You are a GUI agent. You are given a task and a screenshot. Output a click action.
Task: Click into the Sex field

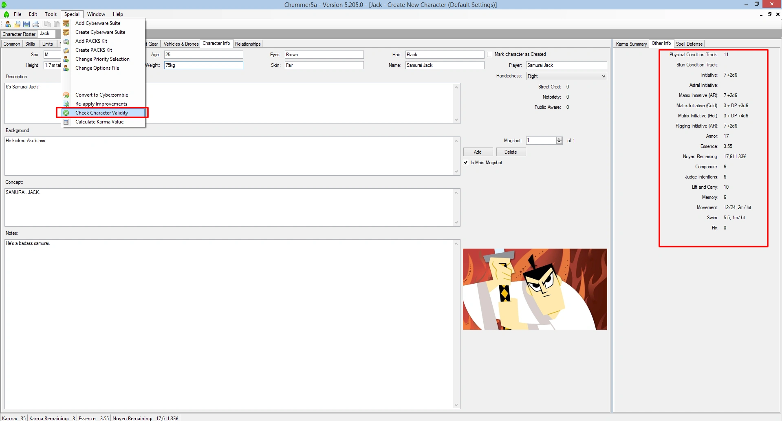pos(52,55)
